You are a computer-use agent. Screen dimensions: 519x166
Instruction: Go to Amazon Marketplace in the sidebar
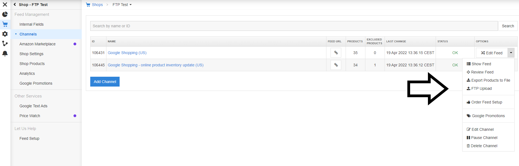(38, 44)
